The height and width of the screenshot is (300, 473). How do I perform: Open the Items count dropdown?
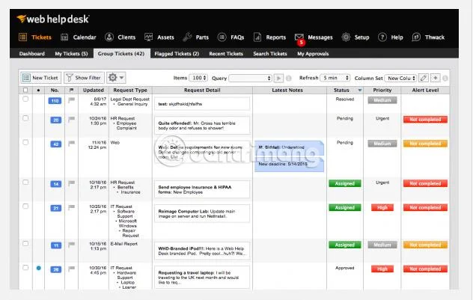(198, 78)
